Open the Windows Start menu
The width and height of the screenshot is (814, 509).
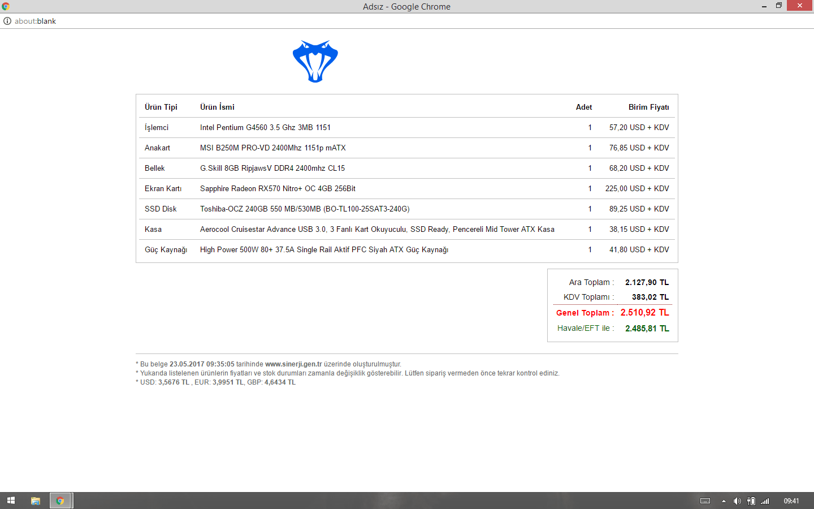pyautogui.click(x=11, y=501)
